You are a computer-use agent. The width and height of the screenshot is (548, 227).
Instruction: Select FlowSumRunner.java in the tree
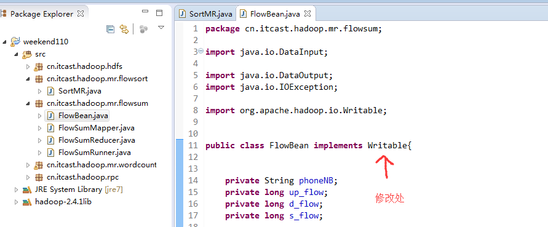tap(94, 153)
